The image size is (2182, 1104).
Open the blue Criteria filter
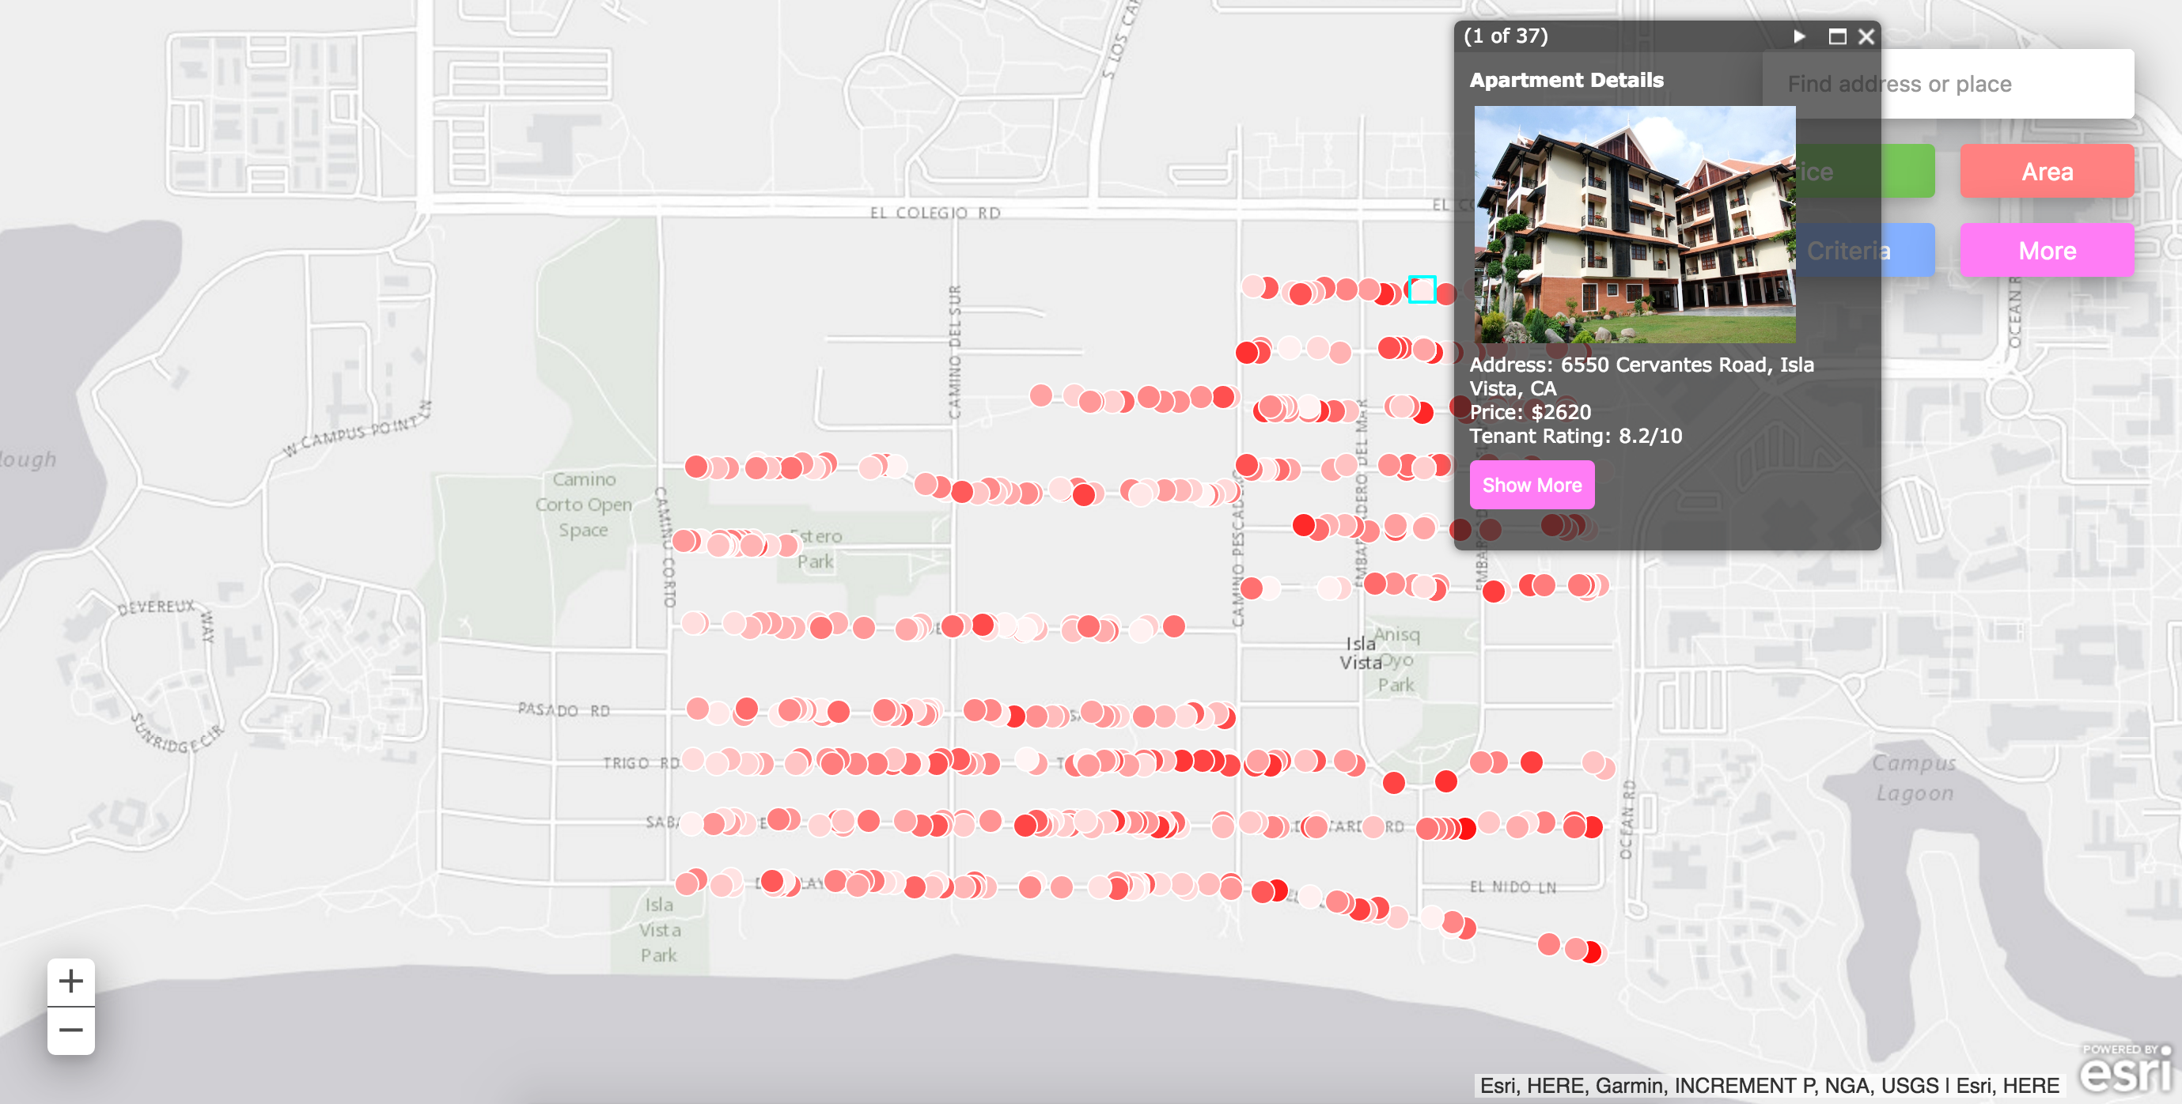[x=1906, y=251]
